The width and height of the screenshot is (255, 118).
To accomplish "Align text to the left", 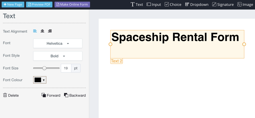I will [35, 31].
